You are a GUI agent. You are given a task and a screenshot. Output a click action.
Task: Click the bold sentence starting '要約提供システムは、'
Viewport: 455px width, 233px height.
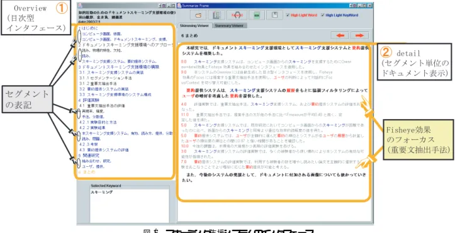tap(274, 93)
